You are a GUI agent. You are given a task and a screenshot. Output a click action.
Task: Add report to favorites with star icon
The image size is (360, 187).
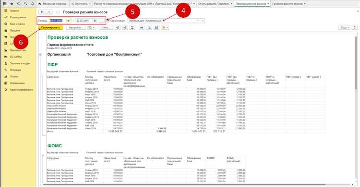[x=58, y=12]
